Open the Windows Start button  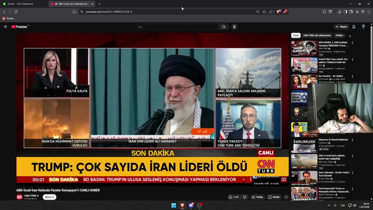(174, 205)
